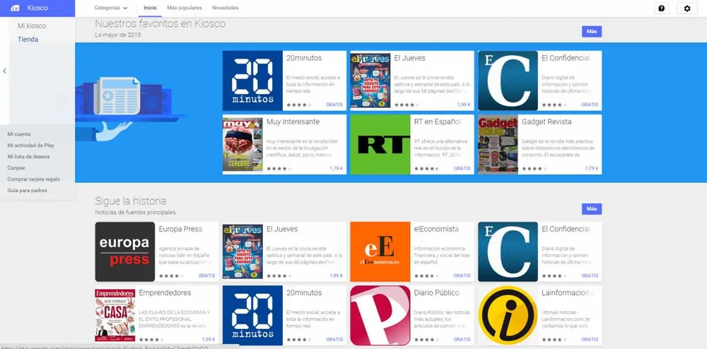This screenshot has height=349, width=707.
Task: Click Comprar tarjeta regalo link
Action: tap(33, 179)
